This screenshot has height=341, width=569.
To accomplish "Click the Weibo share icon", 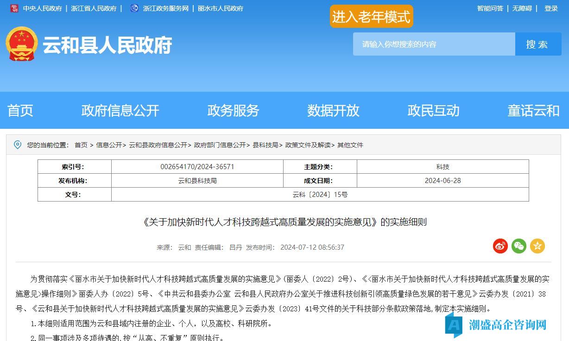I will [500, 246].
